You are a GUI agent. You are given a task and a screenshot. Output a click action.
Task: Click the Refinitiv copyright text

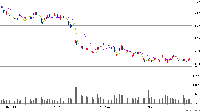190,110
